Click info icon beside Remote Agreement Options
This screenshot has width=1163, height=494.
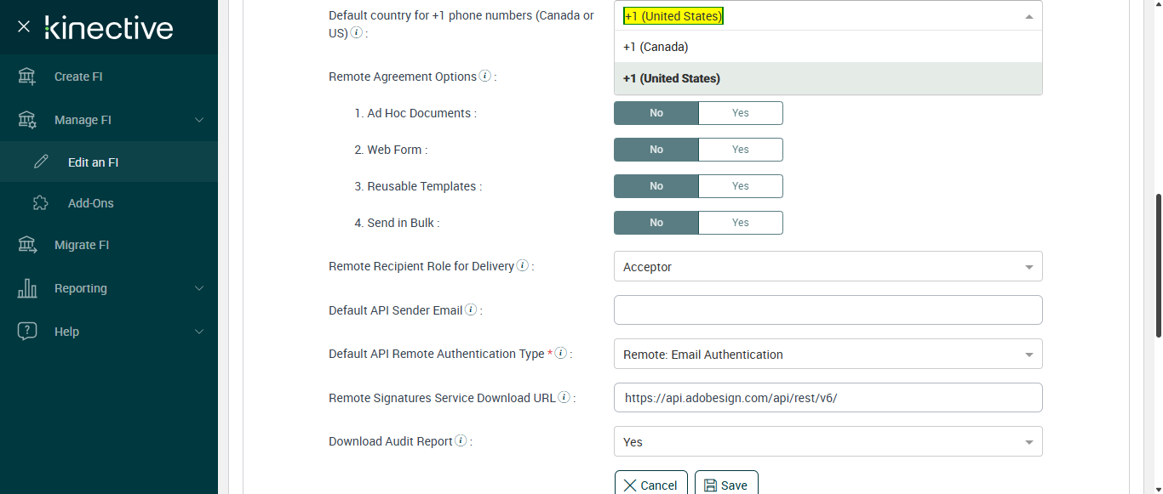485,76
